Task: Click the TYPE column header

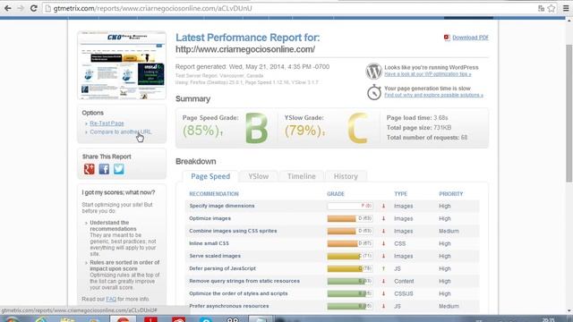Action: 400,194
